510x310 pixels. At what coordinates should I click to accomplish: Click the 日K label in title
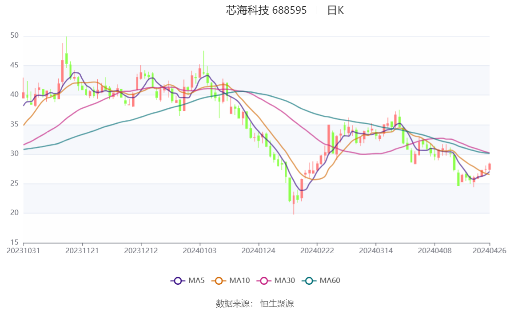point(335,10)
